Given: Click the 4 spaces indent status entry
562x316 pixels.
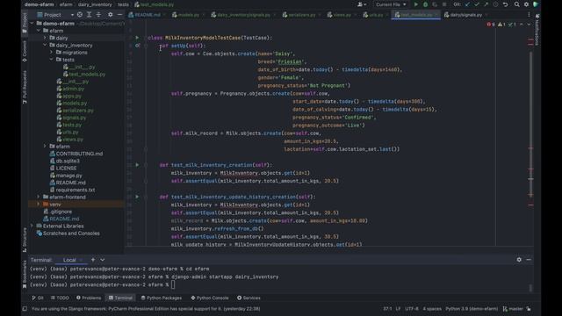Looking at the screenshot, I should pos(432,308).
